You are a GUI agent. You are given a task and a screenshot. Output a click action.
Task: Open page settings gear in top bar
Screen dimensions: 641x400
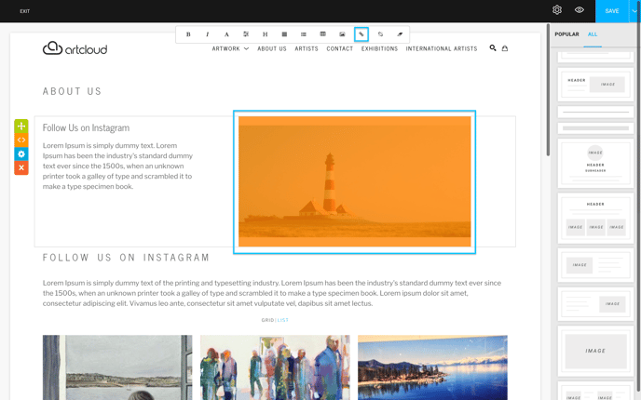(x=557, y=10)
